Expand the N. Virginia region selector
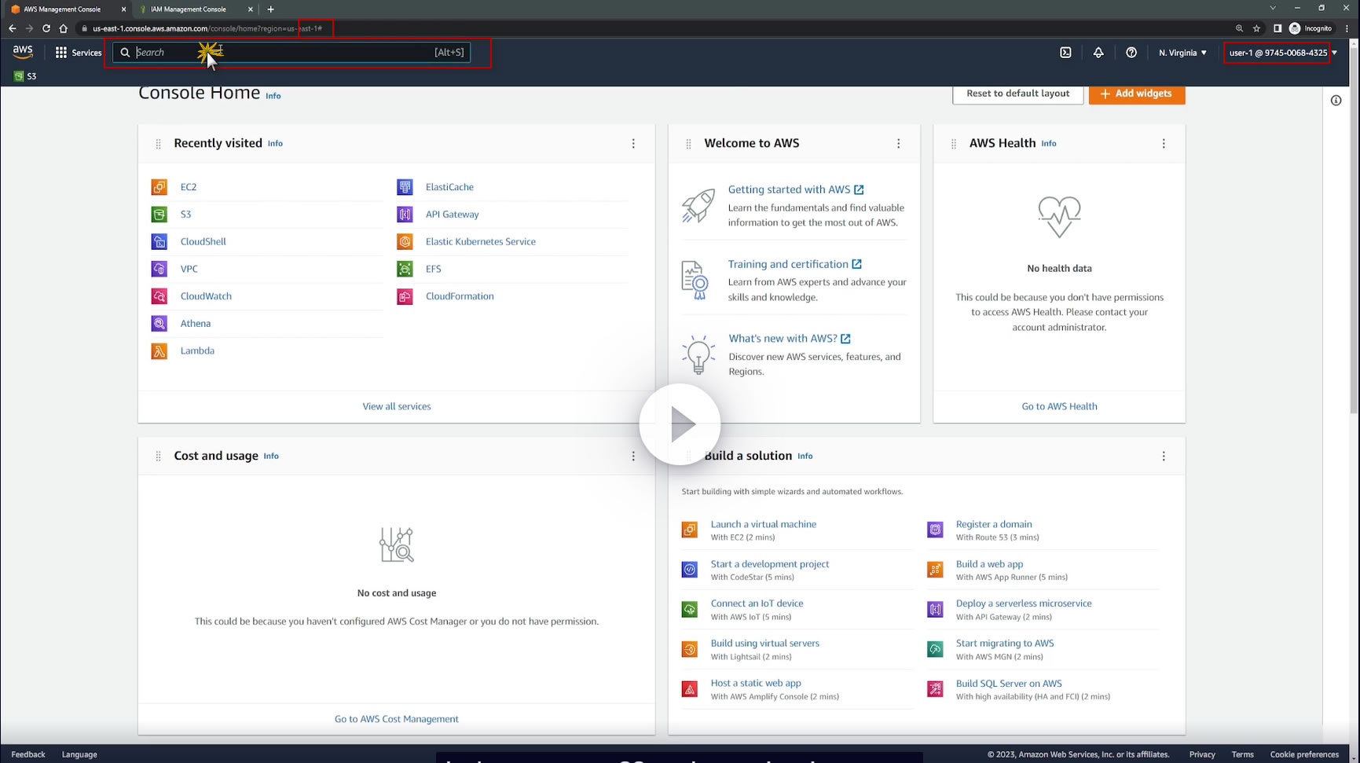The image size is (1360, 763). pos(1182,53)
